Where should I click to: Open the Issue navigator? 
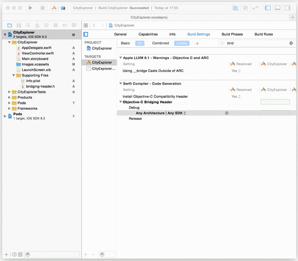tap(37, 25)
